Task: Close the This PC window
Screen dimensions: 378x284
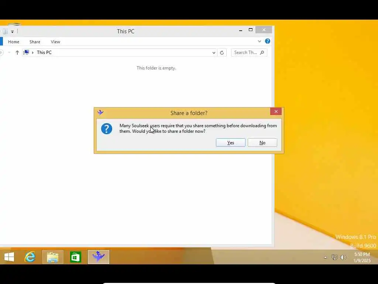Action: tap(264, 30)
